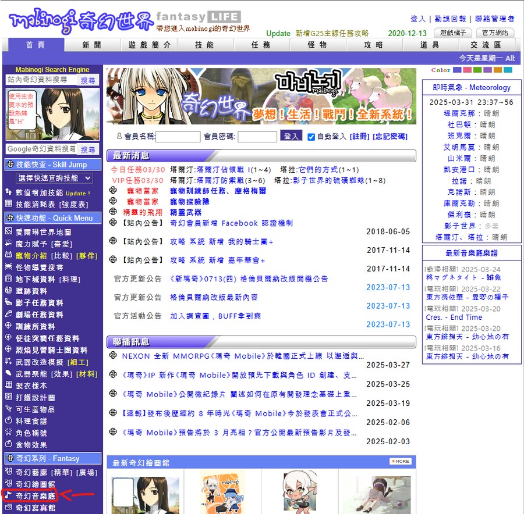Click the 忘記密碼 link

tap(390, 137)
